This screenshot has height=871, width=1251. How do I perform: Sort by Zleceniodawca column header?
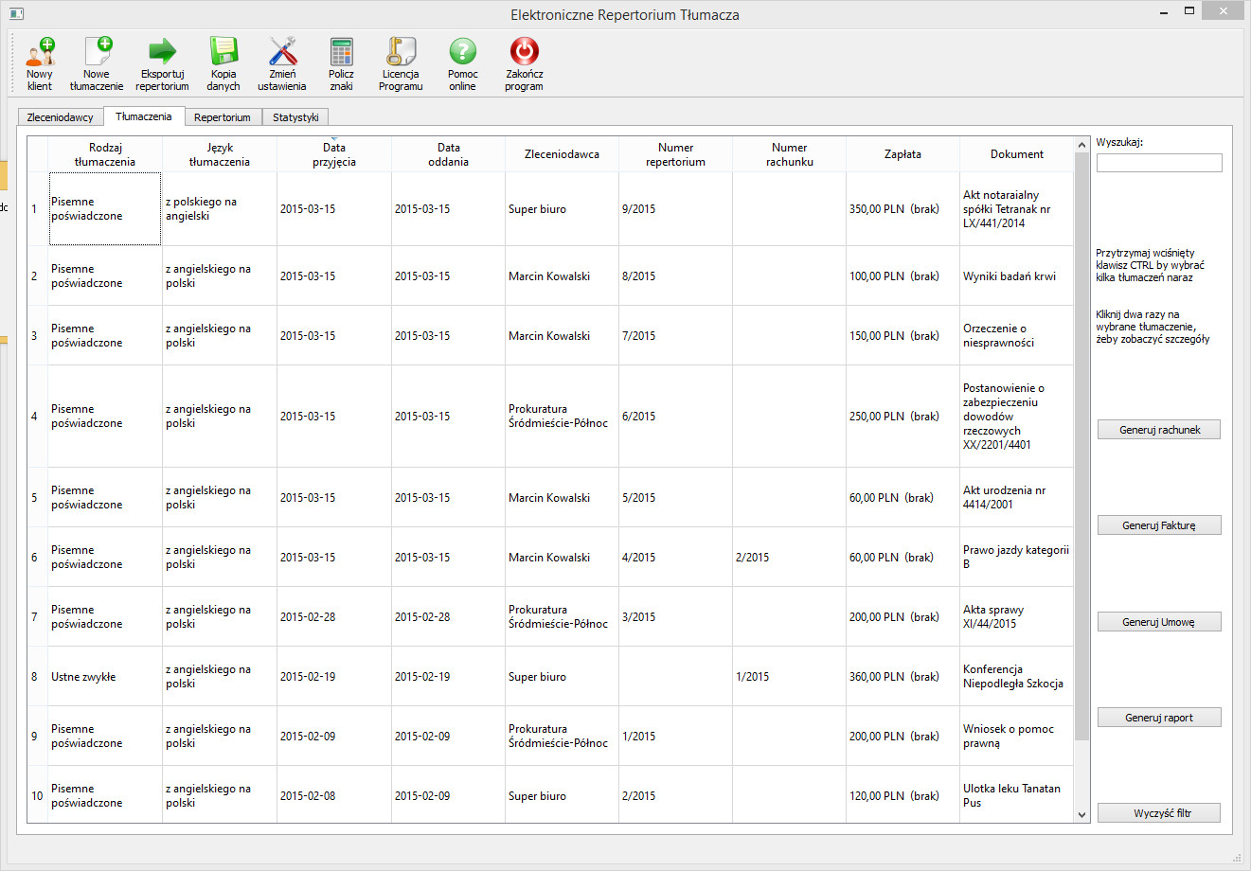click(x=562, y=154)
